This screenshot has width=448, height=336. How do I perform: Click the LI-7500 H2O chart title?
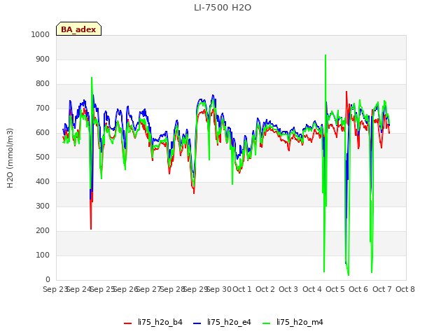[x=223, y=8]
